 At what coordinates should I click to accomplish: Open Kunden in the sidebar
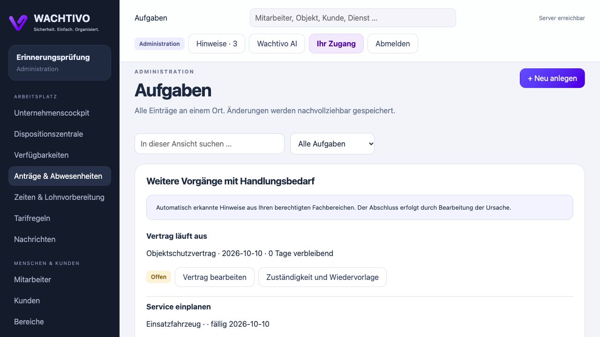tap(60, 300)
